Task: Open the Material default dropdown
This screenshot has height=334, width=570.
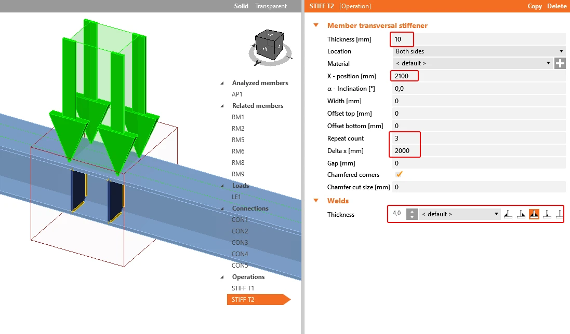Action: pyautogui.click(x=473, y=63)
